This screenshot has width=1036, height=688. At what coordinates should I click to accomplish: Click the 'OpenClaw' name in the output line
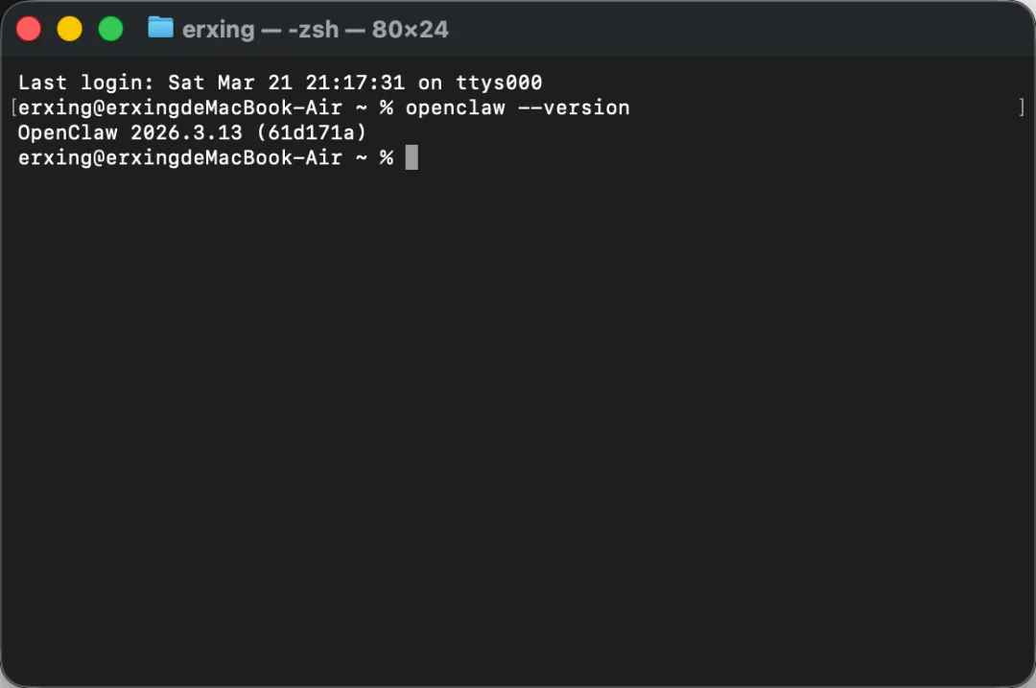coord(67,132)
